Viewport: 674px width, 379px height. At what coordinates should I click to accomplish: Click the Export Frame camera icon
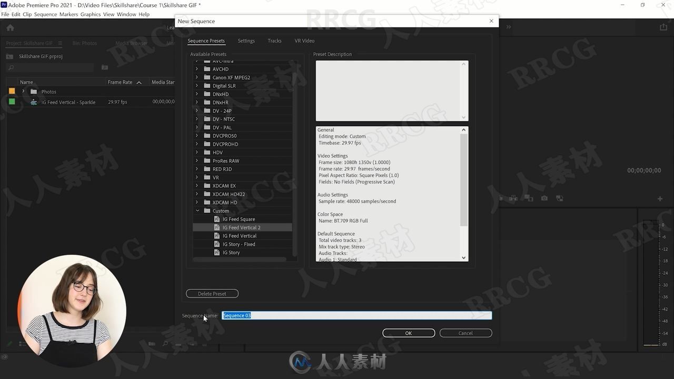pyautogui.click(x=544, y=198)
